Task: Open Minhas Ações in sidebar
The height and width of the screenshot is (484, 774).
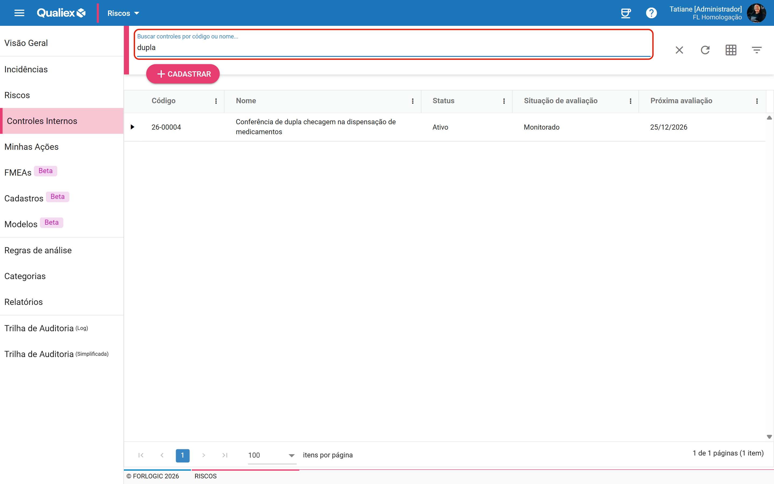Action: pos(62,147)
